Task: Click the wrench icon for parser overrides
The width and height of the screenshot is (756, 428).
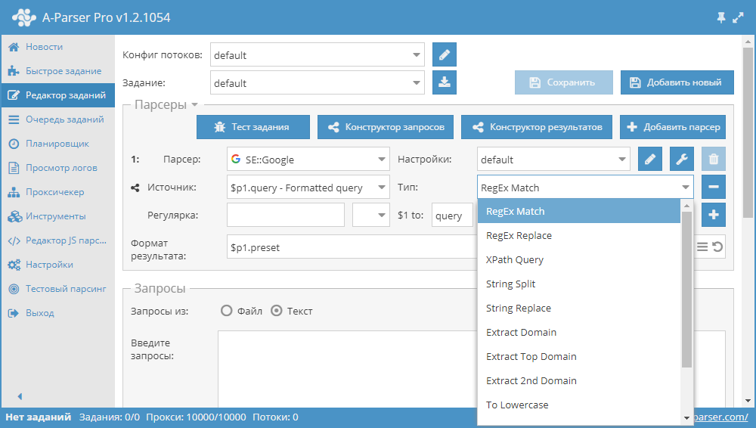Action: [x=682, y=159]
